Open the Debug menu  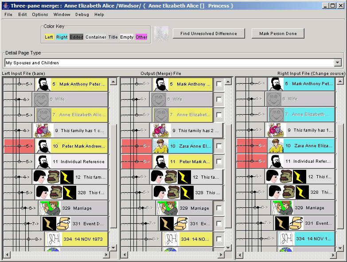[82, 15]
